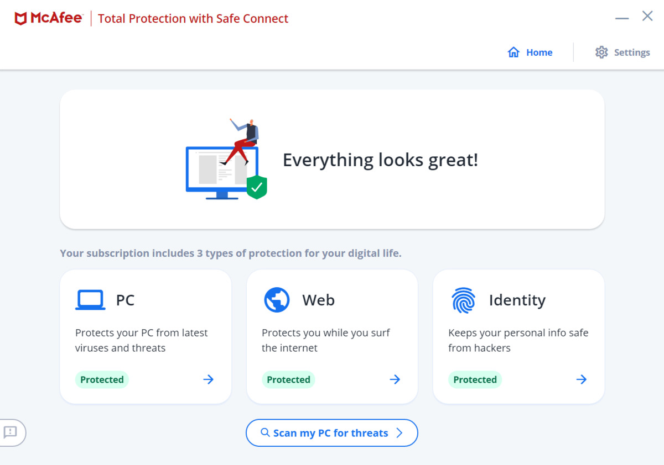Select the Identity card title
664x465 pixels.
(x=517, y=300)
